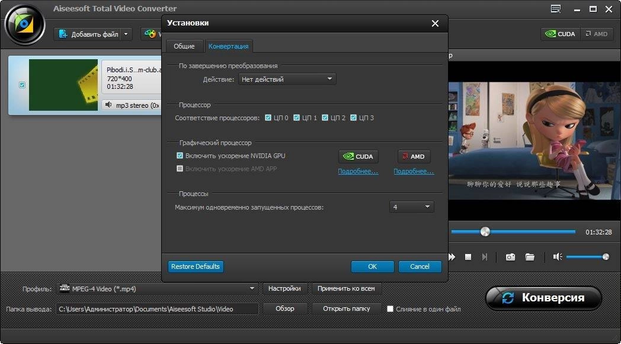Toggle CUDA acceleration in the main toolbar

coord(561,34)
